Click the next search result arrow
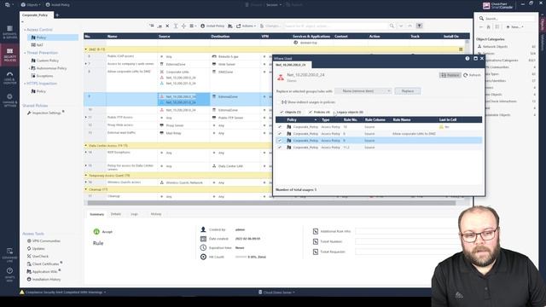 (x=401, y=26)
